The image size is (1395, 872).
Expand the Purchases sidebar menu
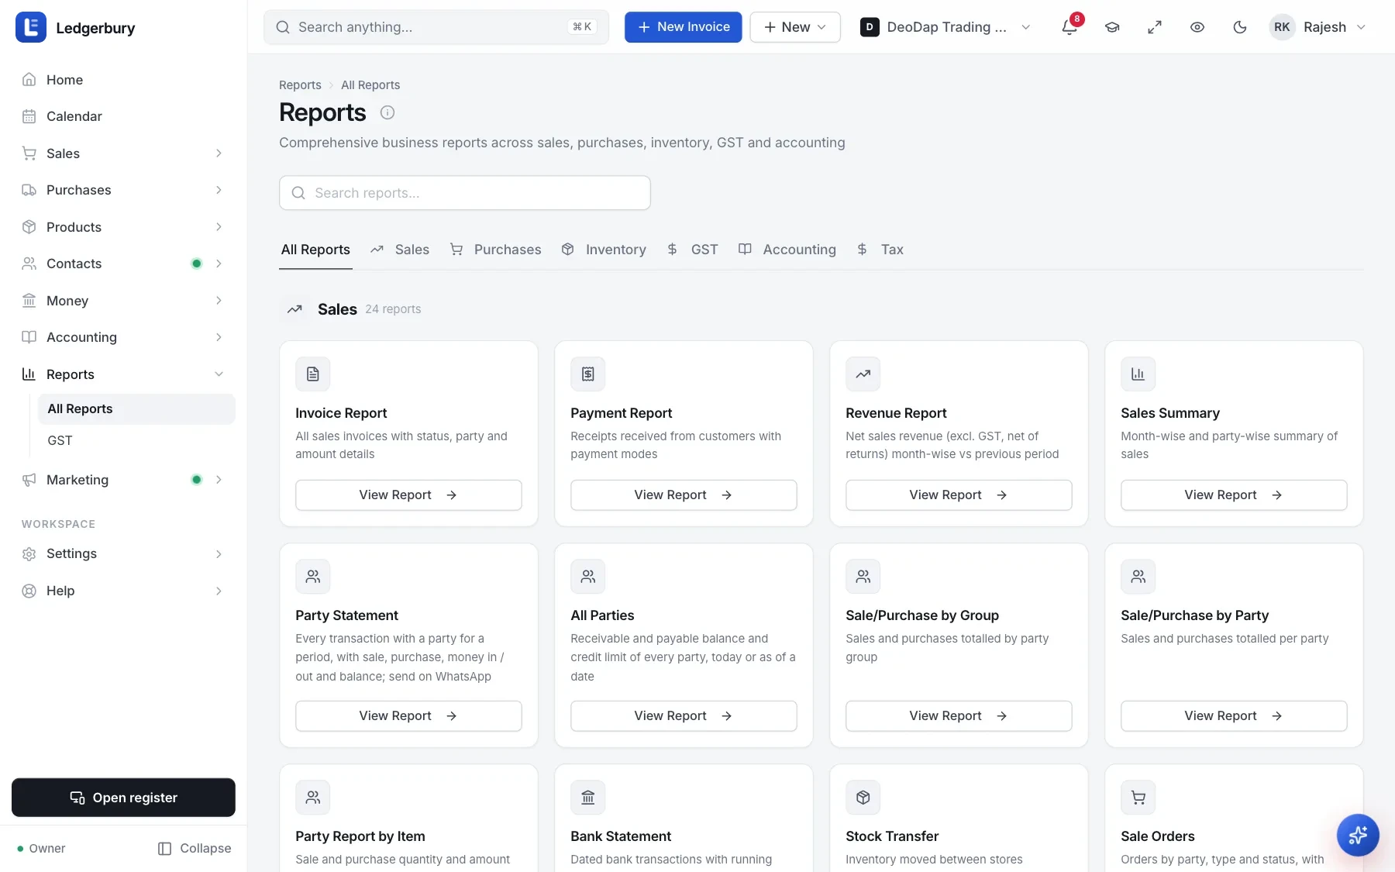124,190
